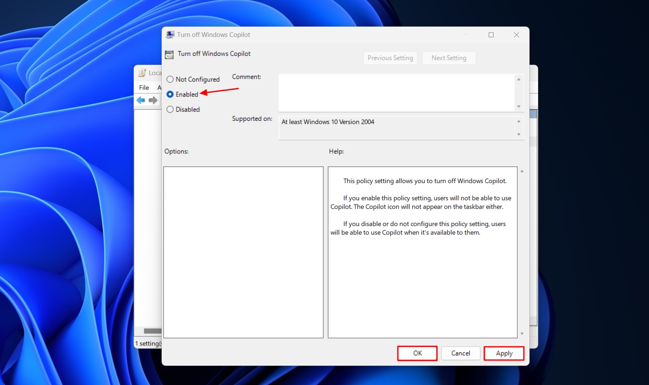This screenshot has height=385, width=649.
Task: Click inside the Comment text box
Action: pyautogui.click(x=396, y=92)
